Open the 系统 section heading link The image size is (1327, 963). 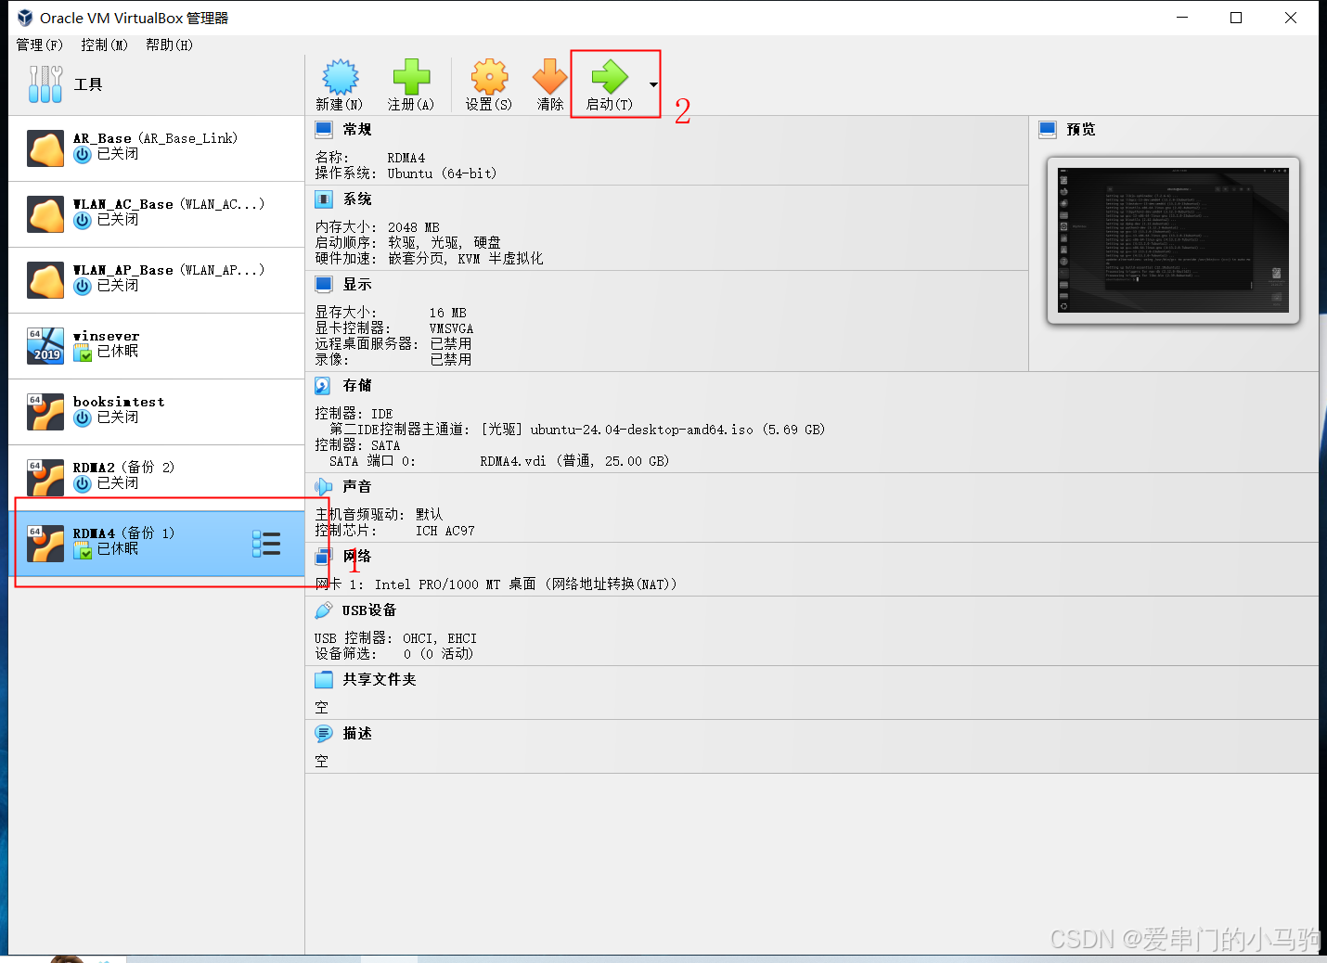pyautogui.click(x=357, y=199)
